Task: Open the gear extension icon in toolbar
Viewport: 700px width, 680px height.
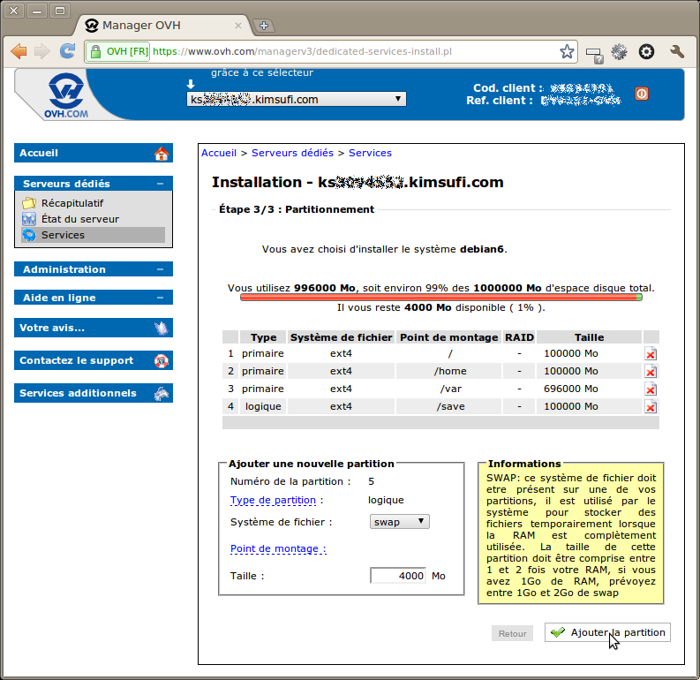Action: pos(619,52)
